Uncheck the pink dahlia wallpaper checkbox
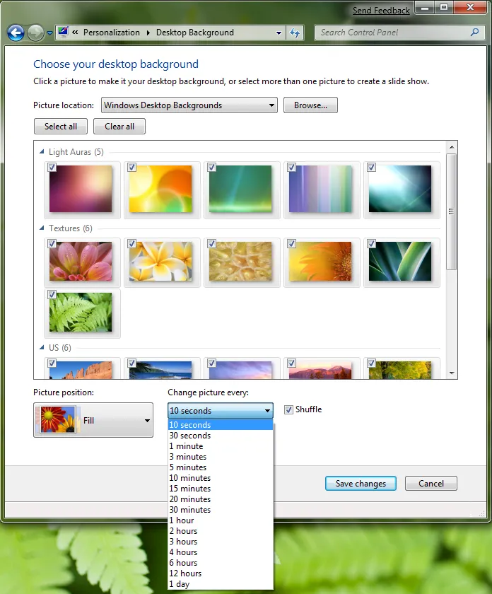The height and width of the screenshot is (594, 492). [52, 243]
